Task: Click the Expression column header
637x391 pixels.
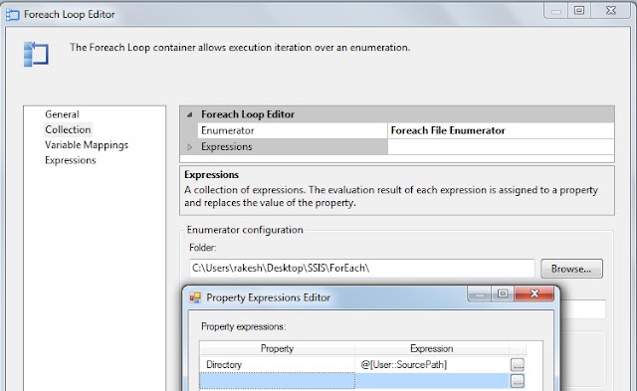Action: tap(431, 349)
